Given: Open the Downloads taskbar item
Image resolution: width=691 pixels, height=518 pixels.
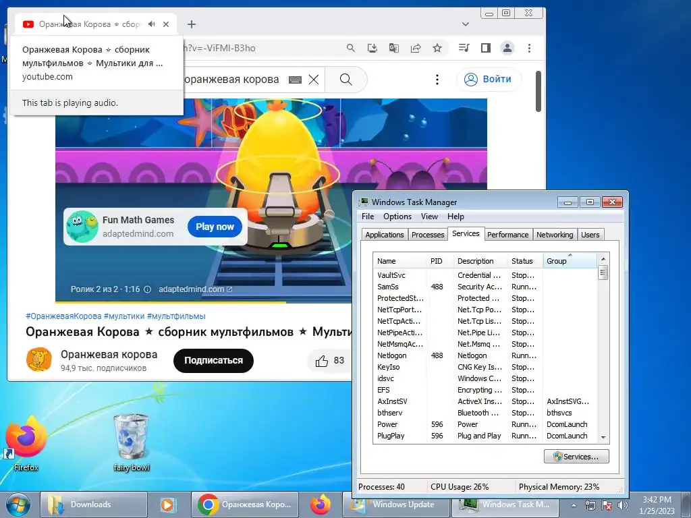Looking at the screenshot, I should click(x=93, y=505).
